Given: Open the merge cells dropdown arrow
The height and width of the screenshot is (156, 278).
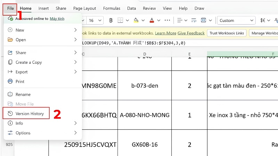Looking at the screenshot, I should point(211,20).
